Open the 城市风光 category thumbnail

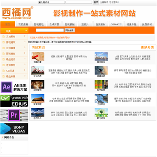(101, 56)
